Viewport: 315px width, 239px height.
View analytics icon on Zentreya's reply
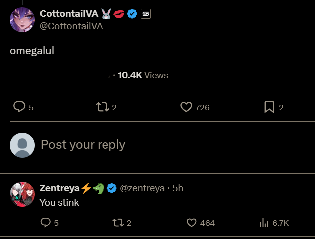(x=264, y=223)
